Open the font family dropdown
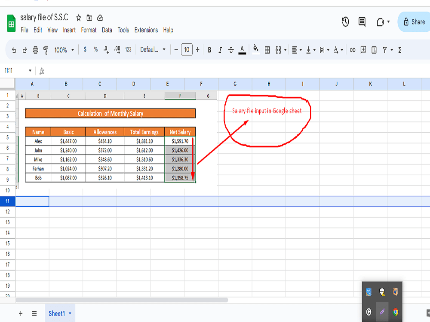 click(x=153, y=50)
